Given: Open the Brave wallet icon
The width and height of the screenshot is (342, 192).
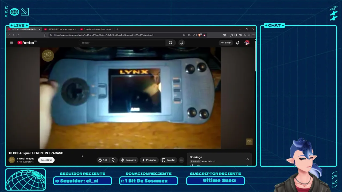Looking at the screenshot, I should pos(240,35).
